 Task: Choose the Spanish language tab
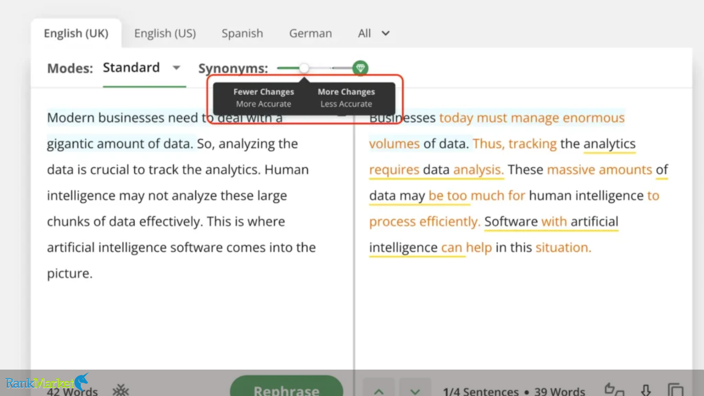242,34
